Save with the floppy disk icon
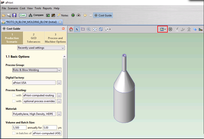The width and height of the screenshot is (204, 139). 14,15
